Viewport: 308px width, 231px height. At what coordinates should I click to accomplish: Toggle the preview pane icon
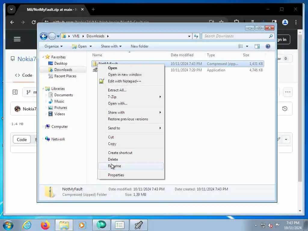click(x=257, y=46)
